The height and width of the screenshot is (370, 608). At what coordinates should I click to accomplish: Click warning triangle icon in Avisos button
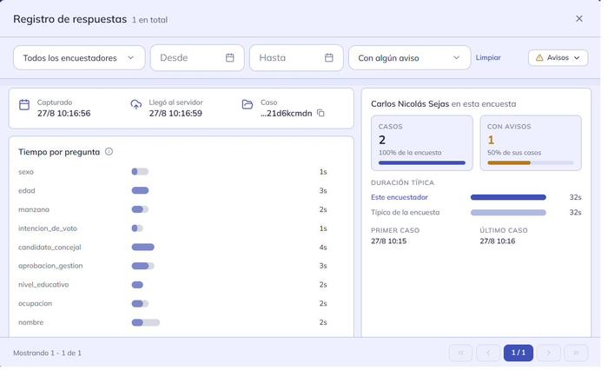tap(539, 58)
